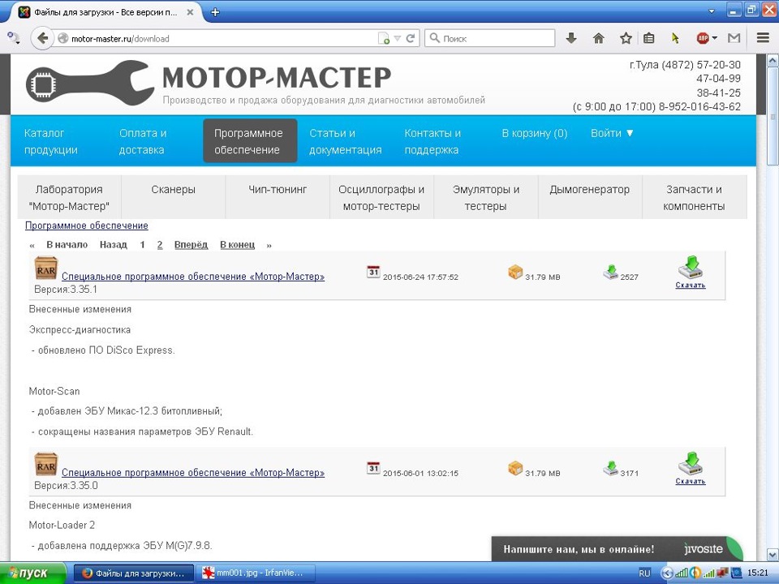Viewport: 779px width, 584px height.
Task: Select the Лаборатория "Мотор-Мастер" category tab
Action: click(69, 197)
